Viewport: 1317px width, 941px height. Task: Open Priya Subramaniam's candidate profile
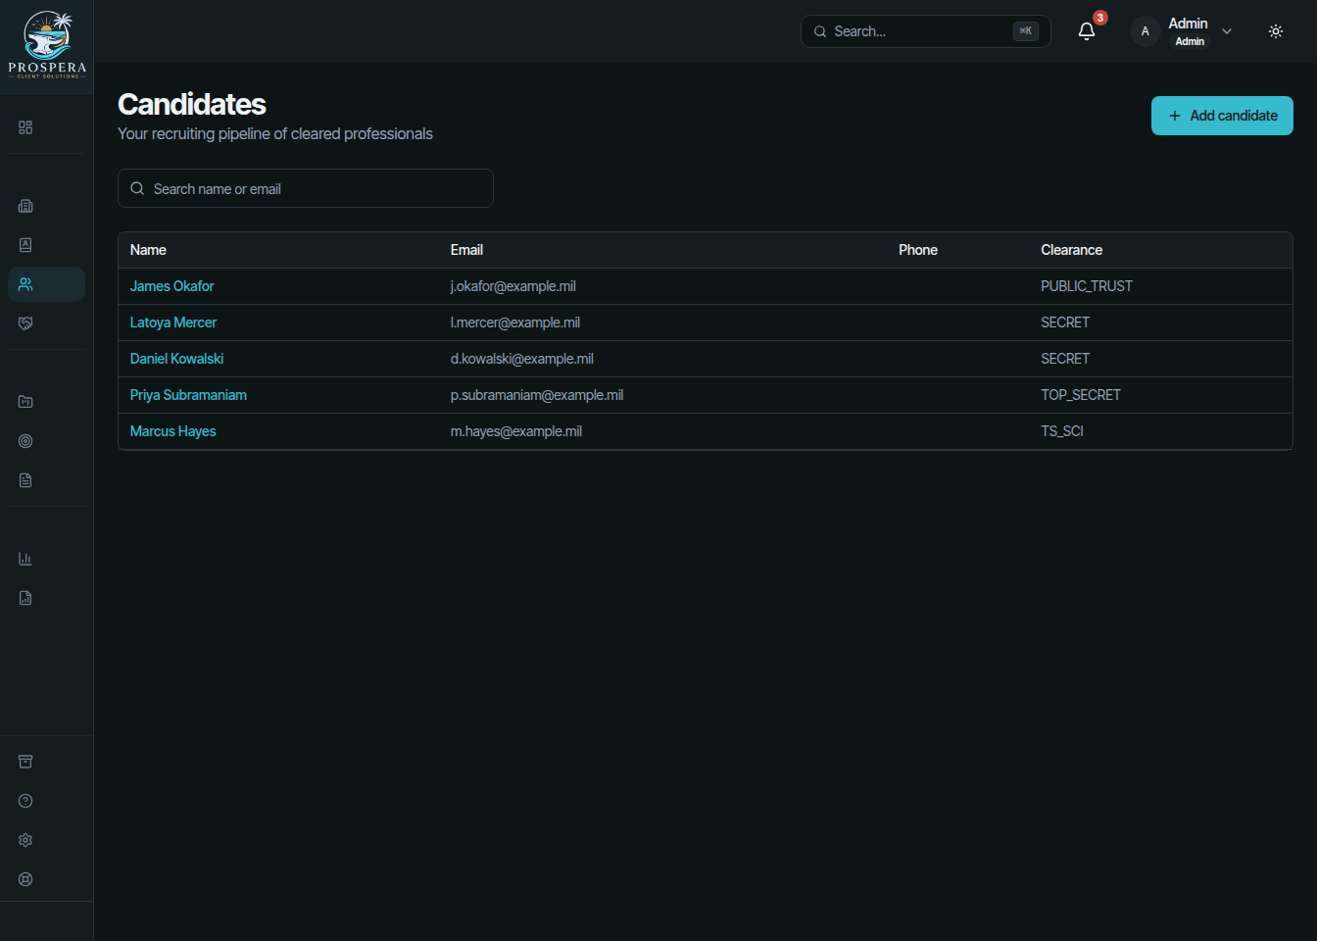(188, 395)
